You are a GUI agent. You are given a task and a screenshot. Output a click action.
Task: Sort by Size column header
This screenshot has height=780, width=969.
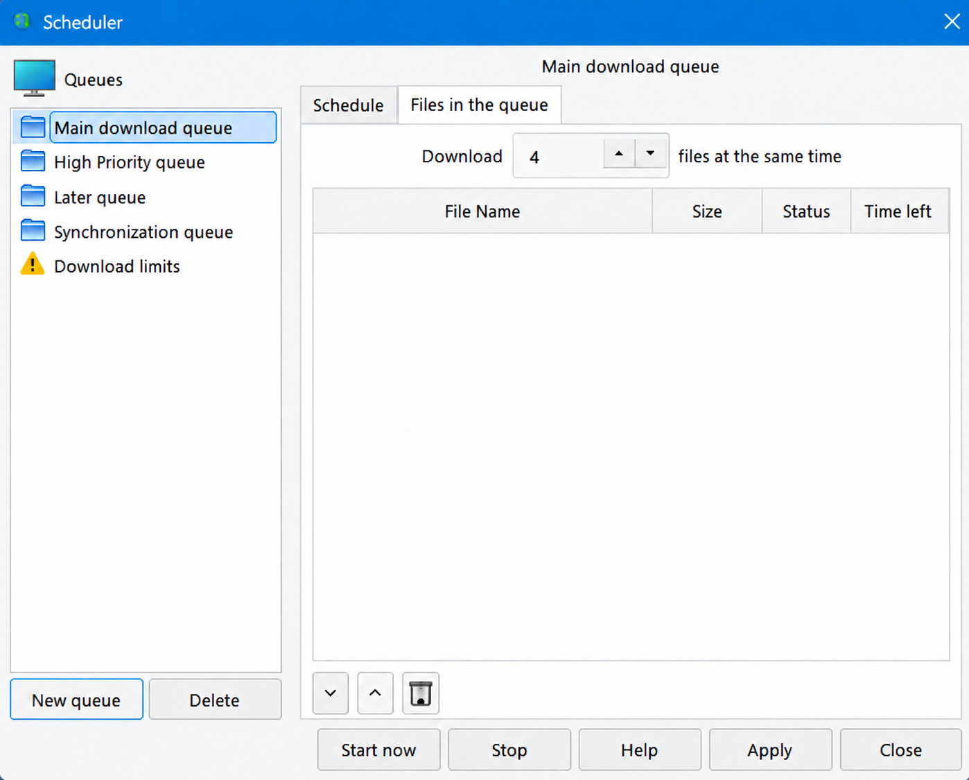point(707,211)
